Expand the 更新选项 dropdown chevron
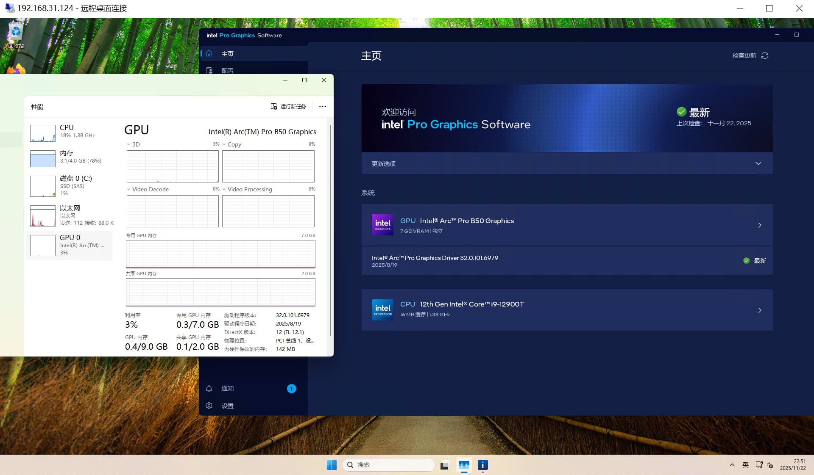This screenshot has height=475, width=814. 758,163
